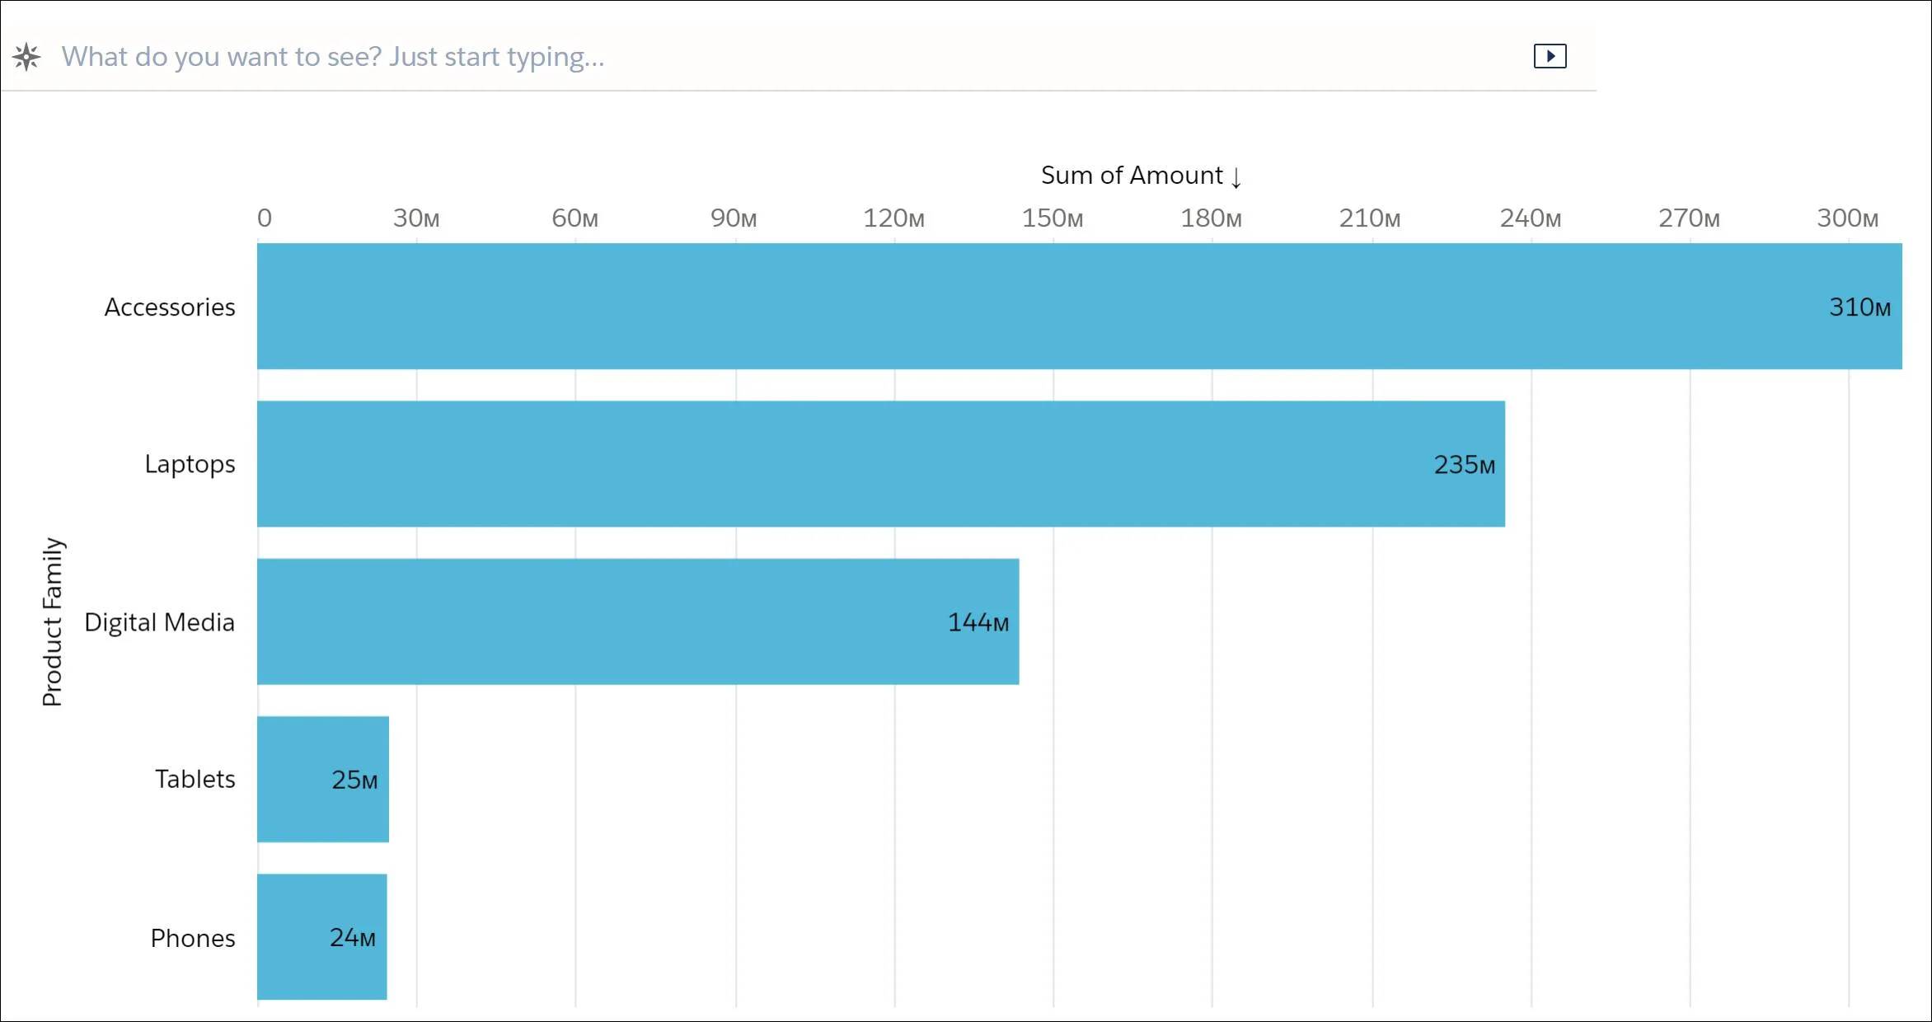Select the Tablets bar
The height and width of the screenshot is (1022, 1932).
pos(323,779)
